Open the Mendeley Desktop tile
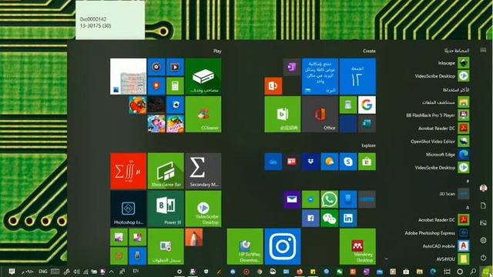 coord(357,246)
